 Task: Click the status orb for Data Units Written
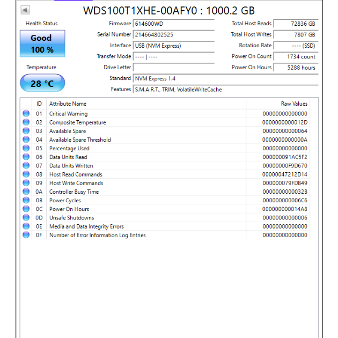point(26,165)
